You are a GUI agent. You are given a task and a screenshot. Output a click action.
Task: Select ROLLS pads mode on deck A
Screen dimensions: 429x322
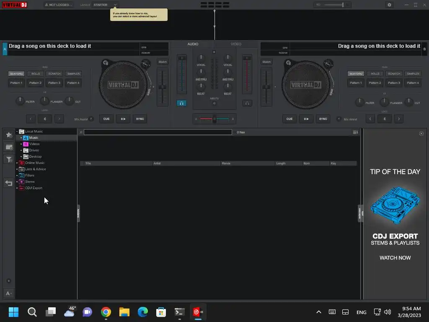[x=36, y=74]
